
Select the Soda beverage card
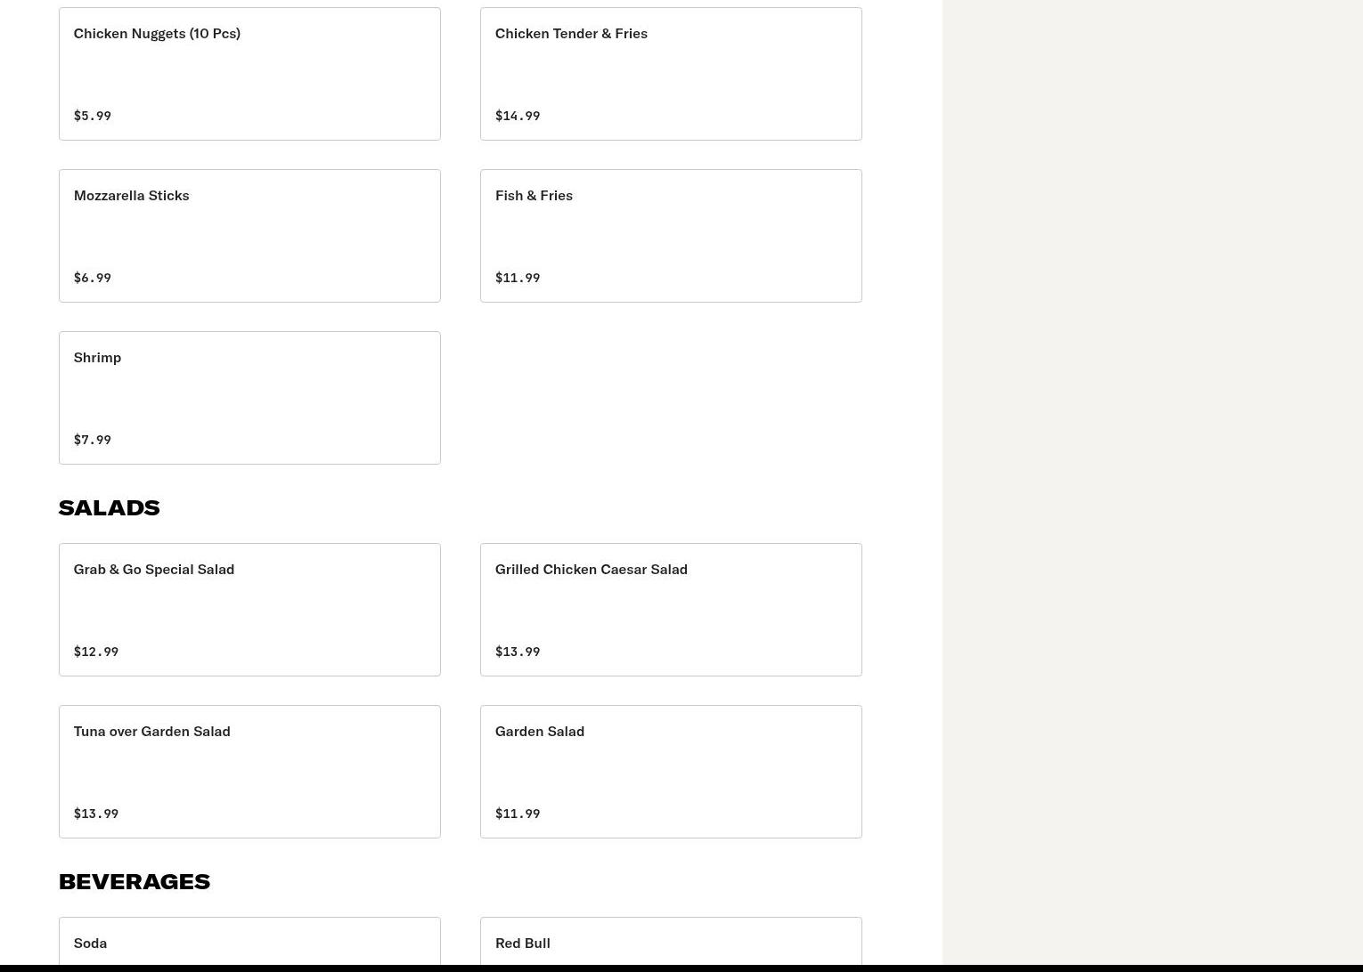pyautogui.click(x=249, y=941)
